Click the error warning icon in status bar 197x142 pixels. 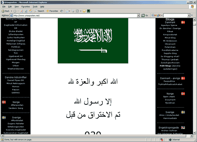3,140
